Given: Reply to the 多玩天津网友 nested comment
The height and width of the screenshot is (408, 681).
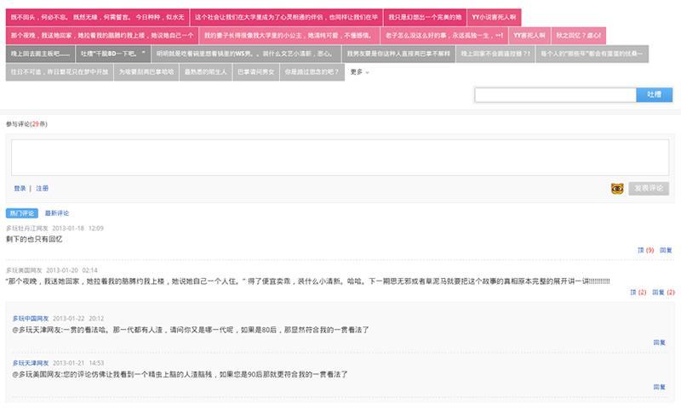Looking at the screenshot, I should (x=659, y=388).
